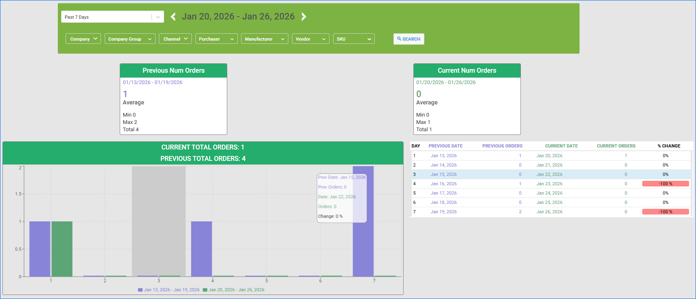
Task: Sort by the Previous Orders column header
Action: click(502, 146)
